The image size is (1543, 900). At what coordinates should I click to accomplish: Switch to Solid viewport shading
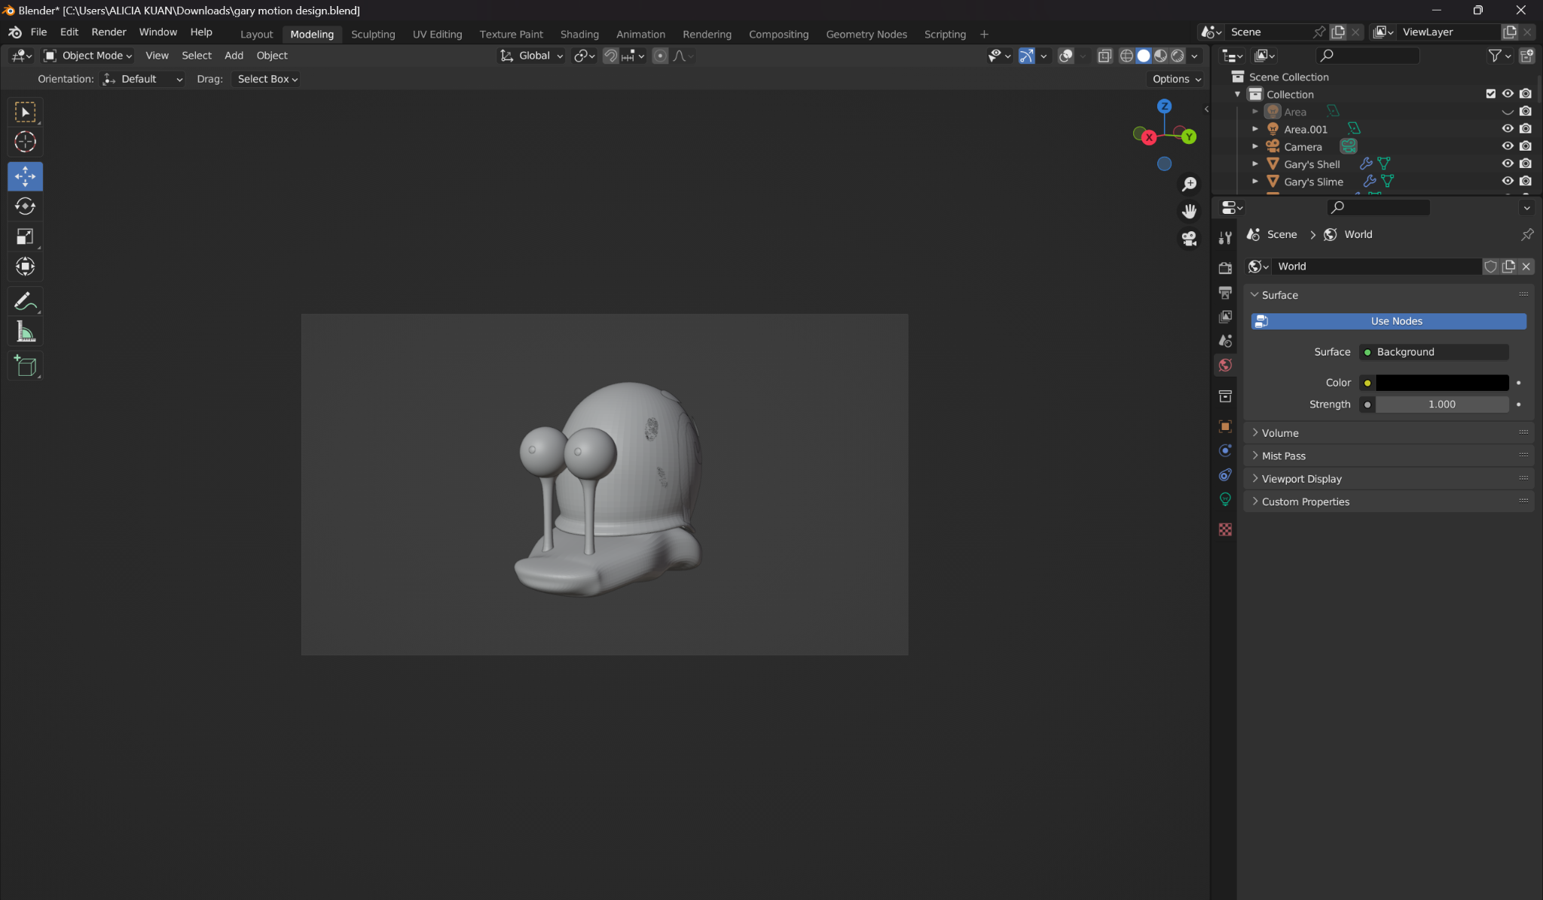(x=1143, y=56)
